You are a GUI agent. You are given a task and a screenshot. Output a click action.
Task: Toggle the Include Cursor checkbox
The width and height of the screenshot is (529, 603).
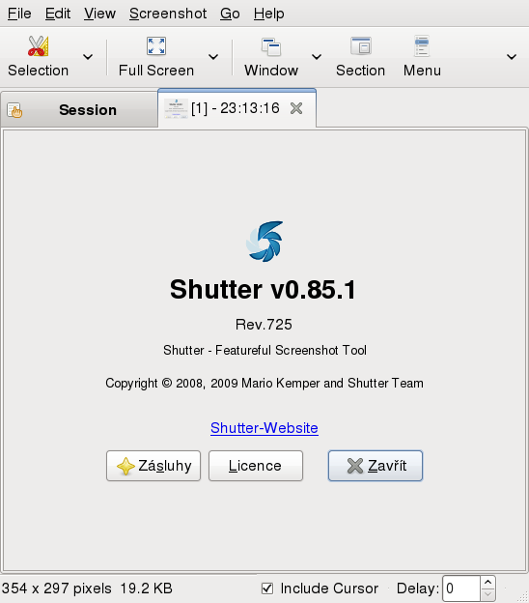(x=267, y=589)
